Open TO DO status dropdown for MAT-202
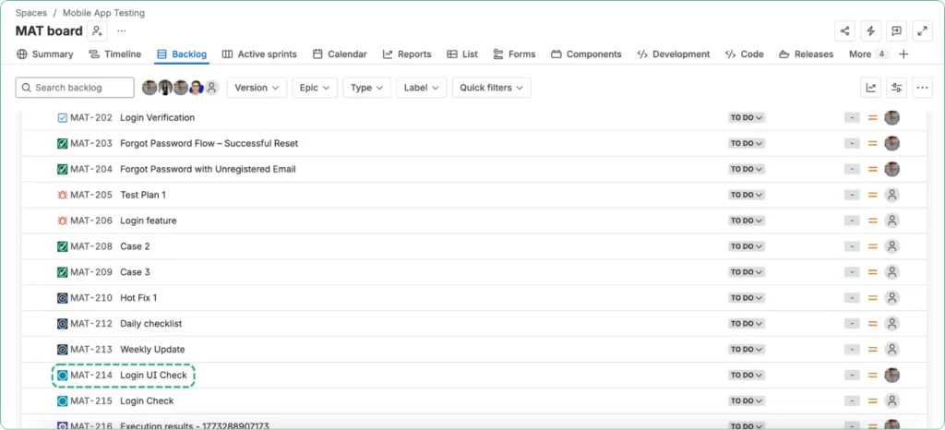The height and width of the screenshot is (430, 945). click(747, 117)
